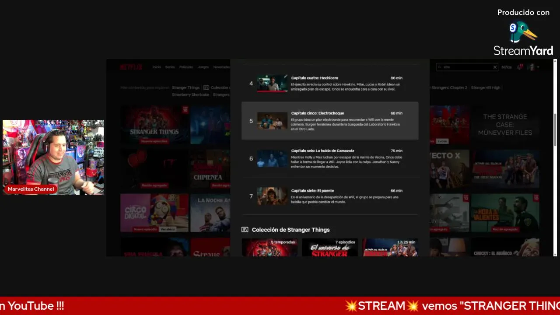The image size is (560, 315).
Task: Open the Stranger Things poster in search results
Action: (x=154, y=125)
